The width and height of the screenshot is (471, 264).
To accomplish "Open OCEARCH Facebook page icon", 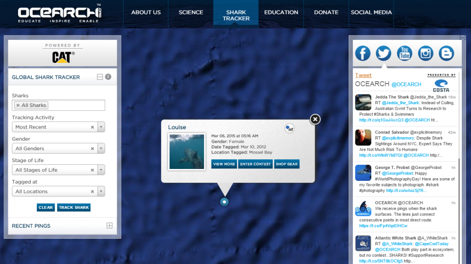I will [362, 53].
